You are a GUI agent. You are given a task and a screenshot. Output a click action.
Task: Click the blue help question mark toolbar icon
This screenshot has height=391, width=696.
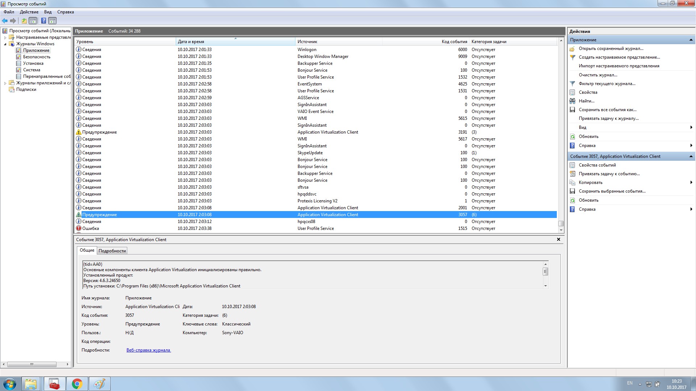pos(43,21)
